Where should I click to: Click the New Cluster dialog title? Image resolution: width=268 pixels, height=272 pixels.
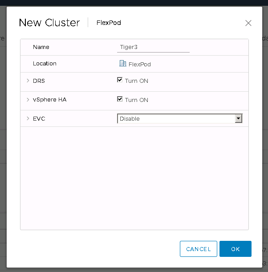tap(49, 23)
